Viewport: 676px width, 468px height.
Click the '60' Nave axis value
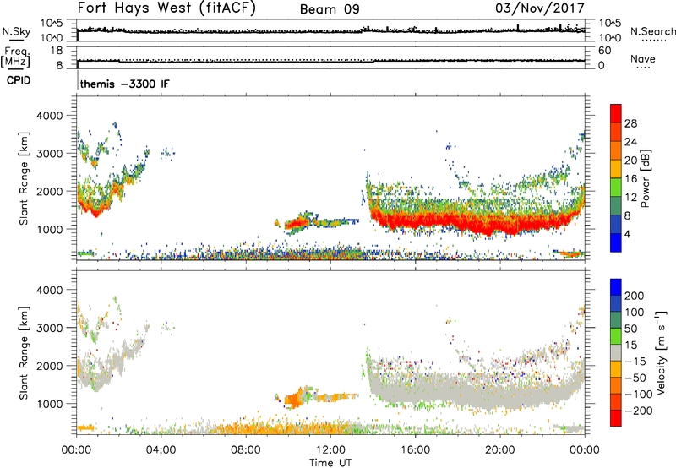click(604, 51)
